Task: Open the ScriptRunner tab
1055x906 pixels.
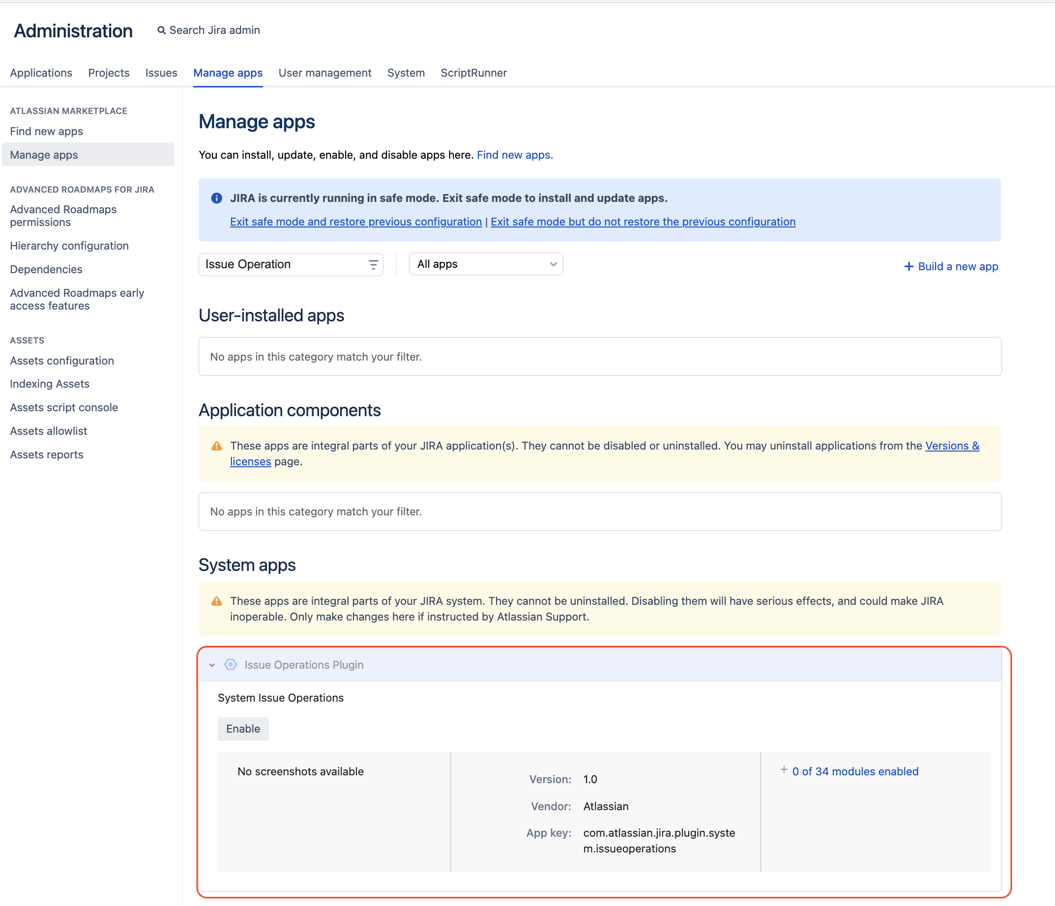Action: [473, 73]
